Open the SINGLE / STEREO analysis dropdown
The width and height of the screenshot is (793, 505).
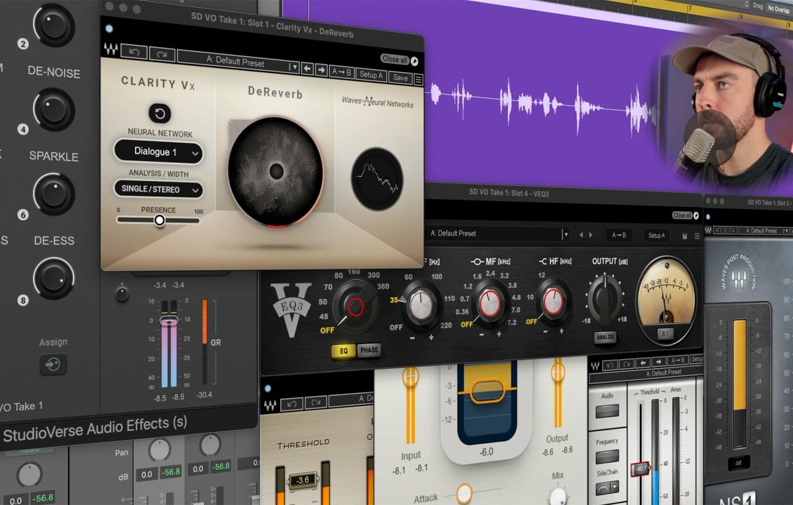(x=159, y=189)
